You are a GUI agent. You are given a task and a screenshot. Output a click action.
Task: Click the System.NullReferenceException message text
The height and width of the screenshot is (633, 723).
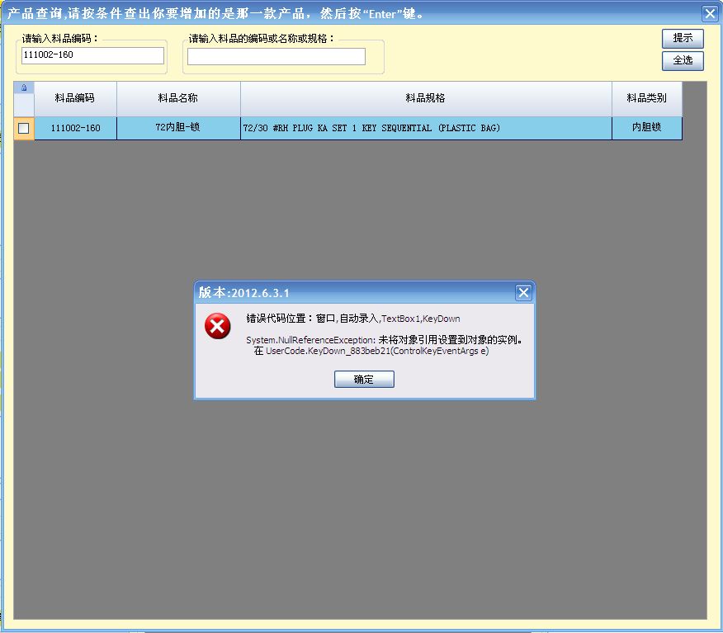coord(384,340)
